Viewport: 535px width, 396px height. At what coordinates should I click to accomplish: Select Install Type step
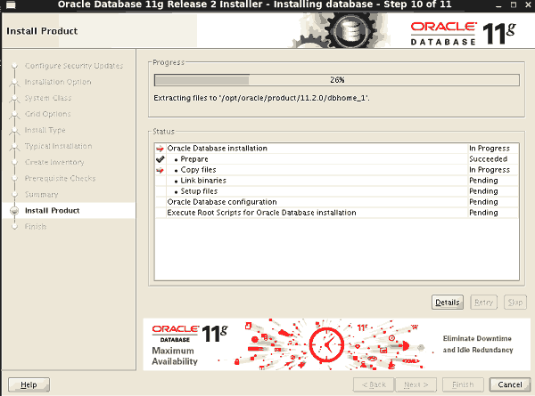click(x=45, y=130)
